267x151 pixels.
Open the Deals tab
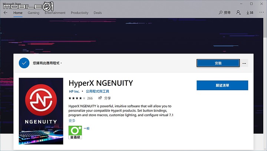tap(98, 13)
